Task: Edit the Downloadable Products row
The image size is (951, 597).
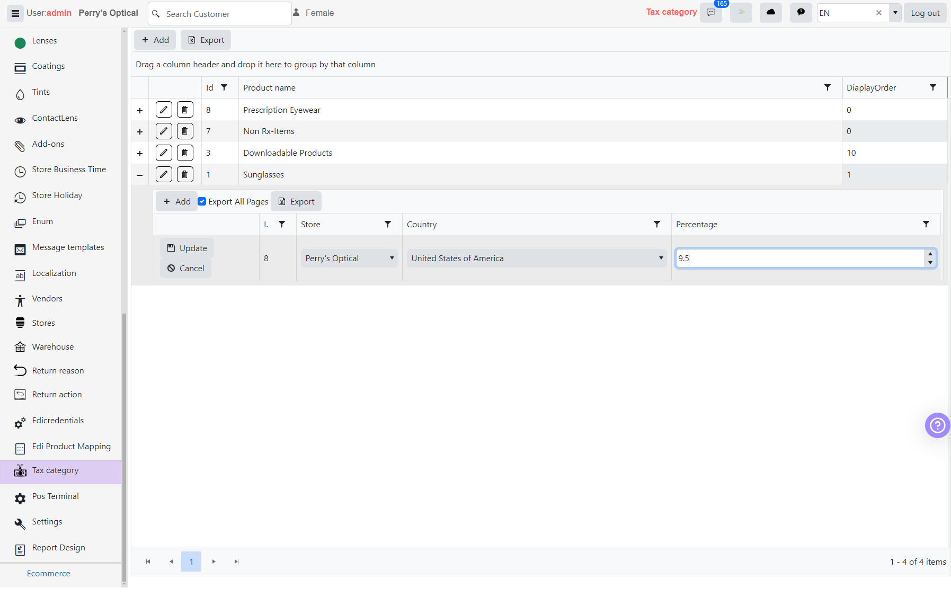Action: [164, 153]
